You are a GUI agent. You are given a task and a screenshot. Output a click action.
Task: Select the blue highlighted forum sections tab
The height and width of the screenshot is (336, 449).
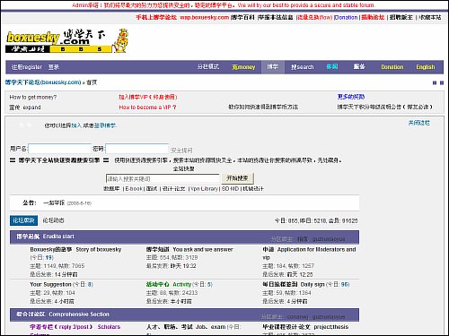[x=23, y=220]
